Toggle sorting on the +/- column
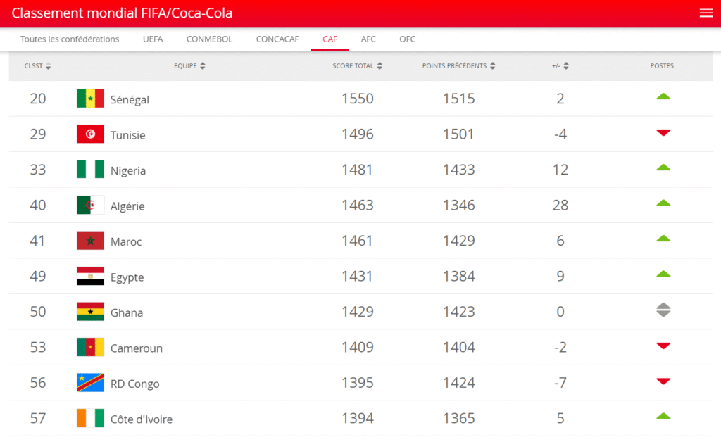Viewport: 721px width, 442px height. [x=560, y=65]
